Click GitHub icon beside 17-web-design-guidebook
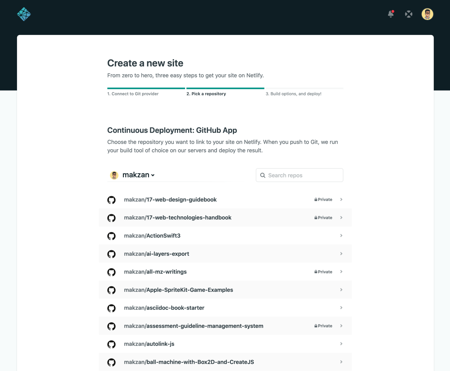The width and height of the screenshot is (450, 371). (x=111, y=200)
